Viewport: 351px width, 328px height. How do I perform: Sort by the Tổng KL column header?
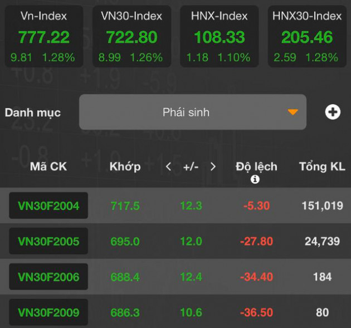tap(323, 167)
